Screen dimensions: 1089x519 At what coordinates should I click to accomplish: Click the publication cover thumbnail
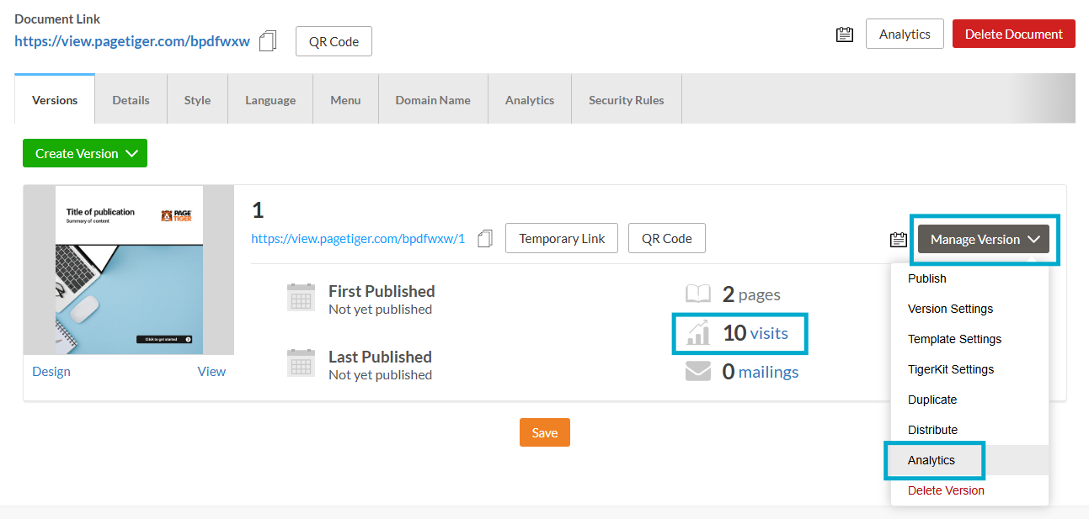tap(129, 270)
